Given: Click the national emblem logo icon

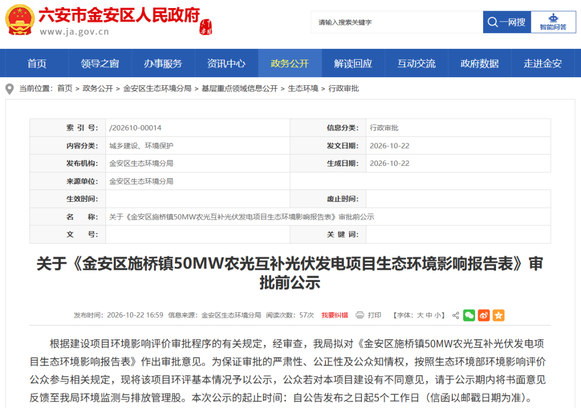Looking at the screenshot, I should click(20, 20).
